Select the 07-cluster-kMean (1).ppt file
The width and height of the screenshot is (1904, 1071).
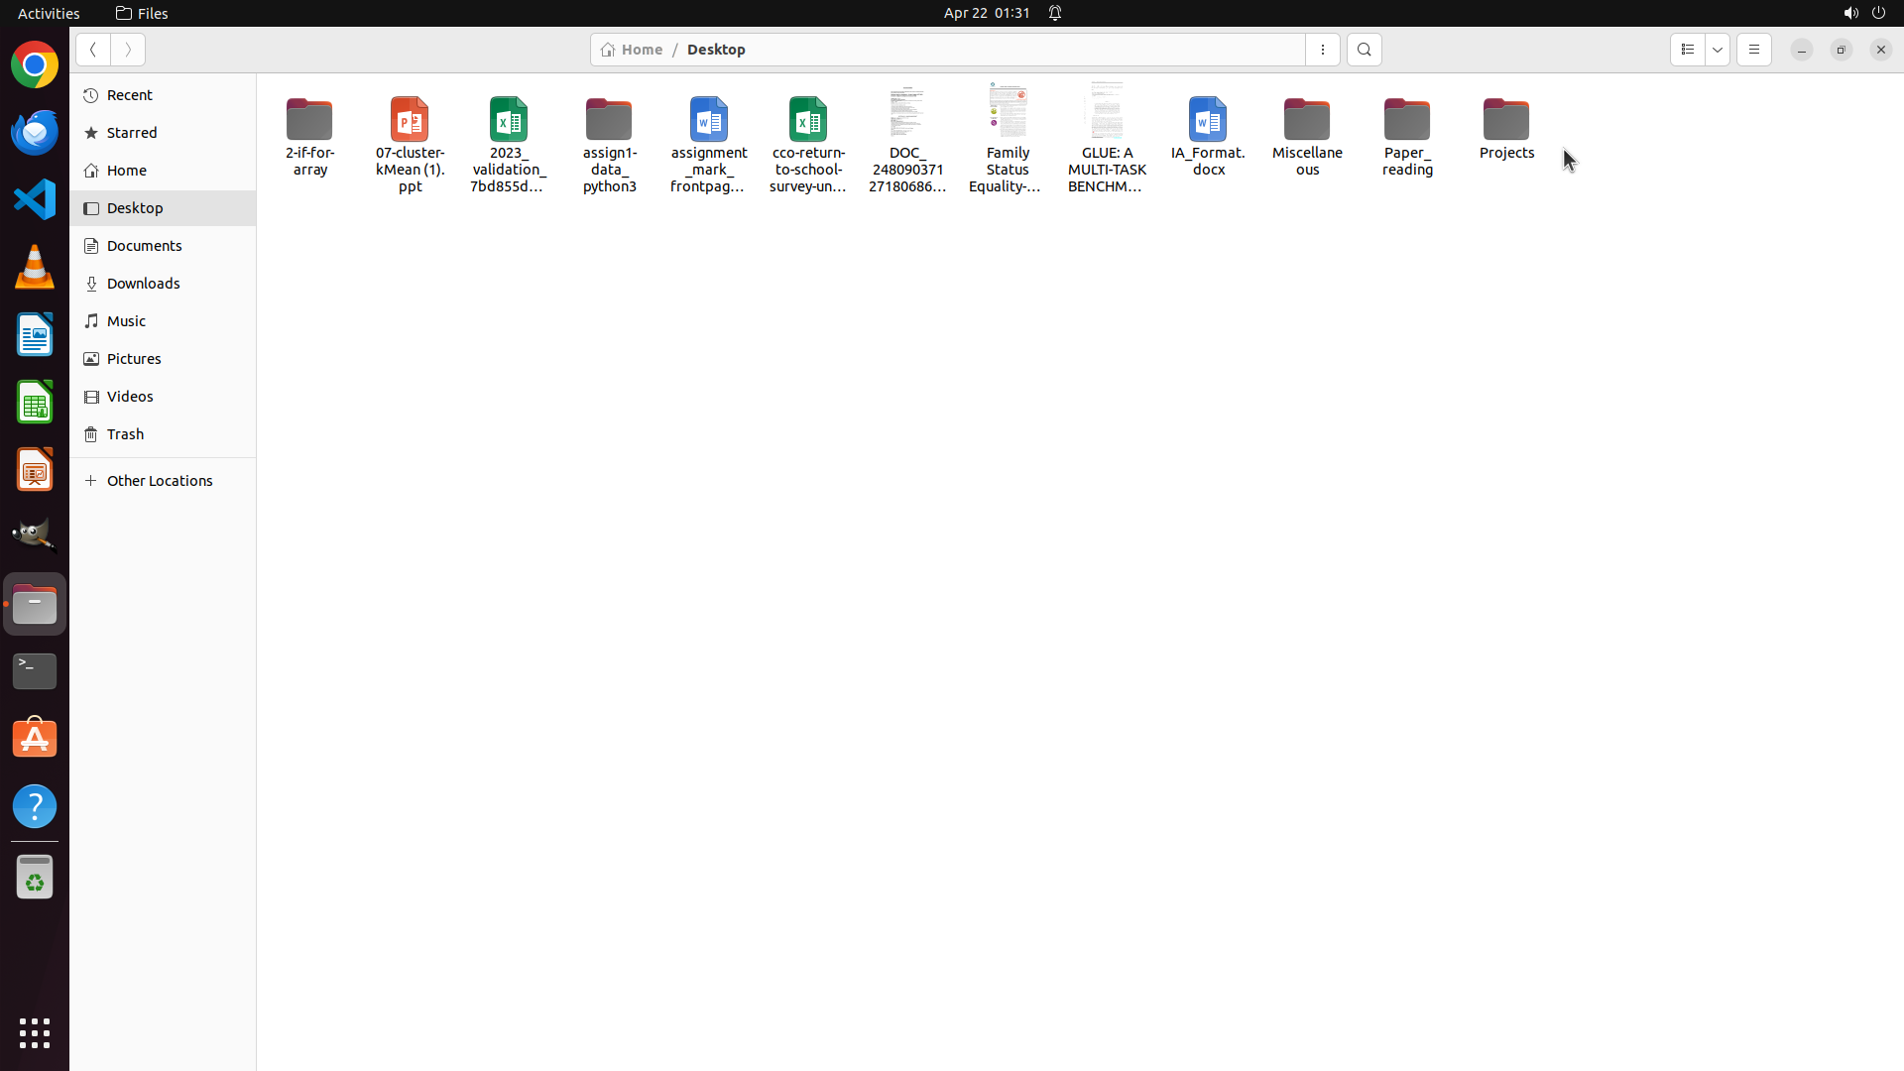tap(410, 121)
